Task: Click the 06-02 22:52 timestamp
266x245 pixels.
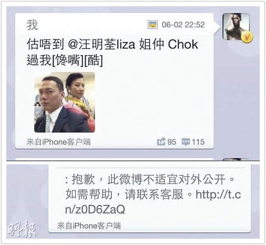Action: pyautogui.click(x=183, y=25)
